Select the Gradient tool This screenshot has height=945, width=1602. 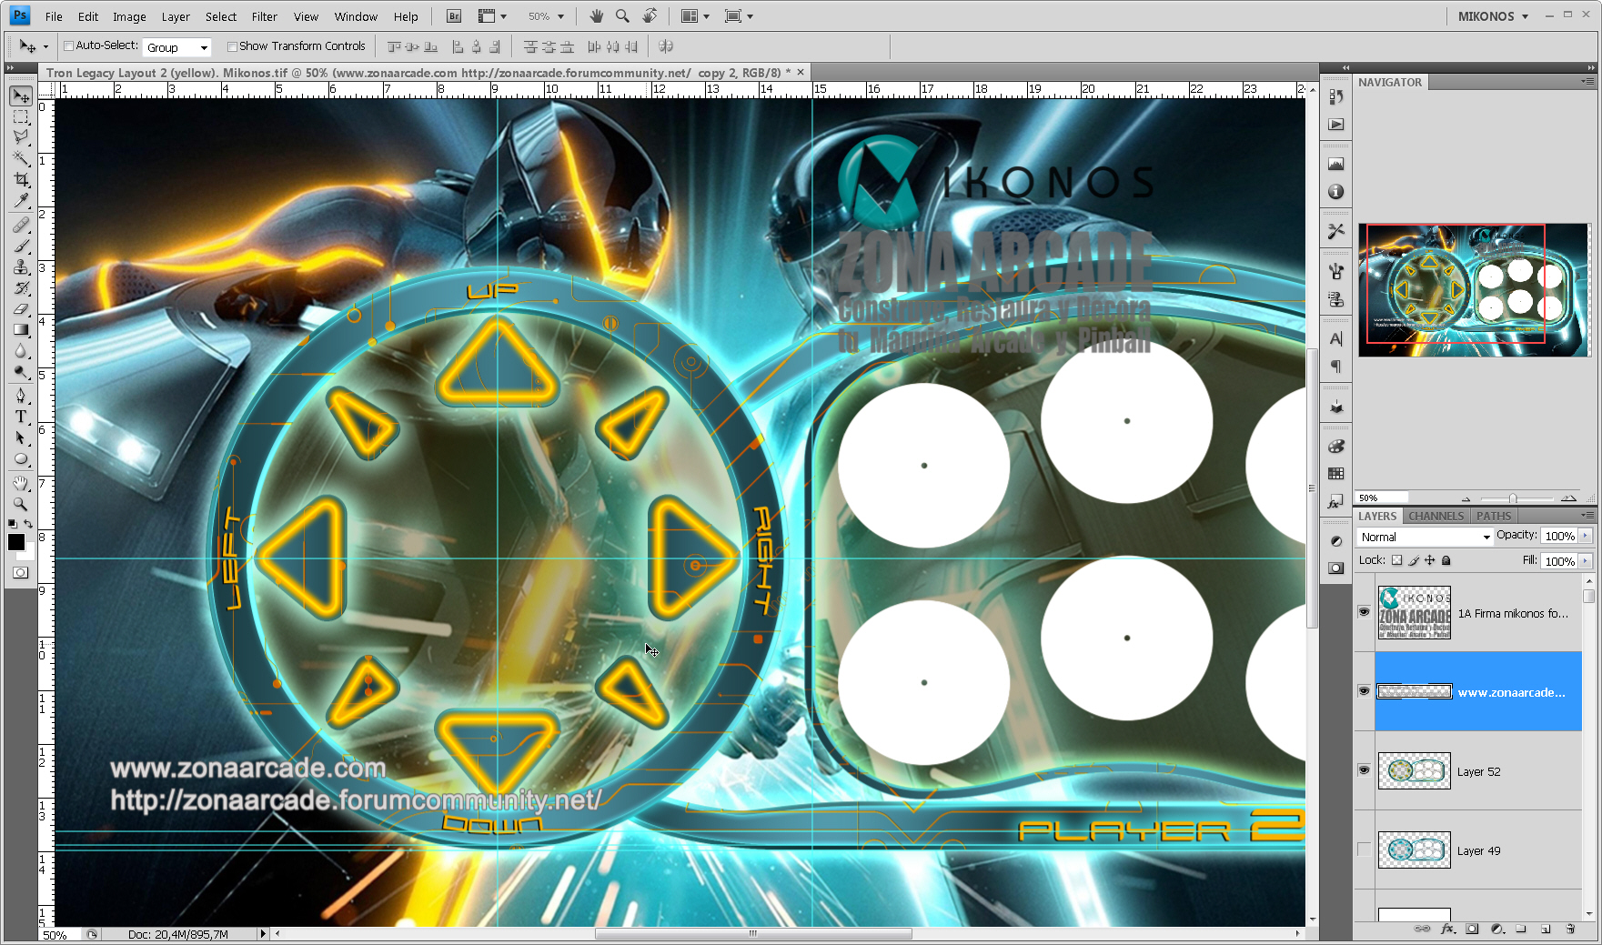pos(21,329)
